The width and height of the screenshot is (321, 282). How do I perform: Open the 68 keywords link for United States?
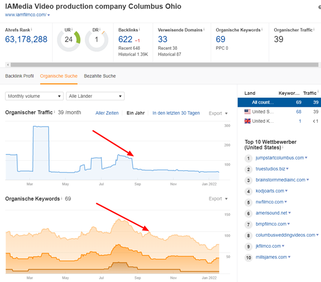click(299, 112)
